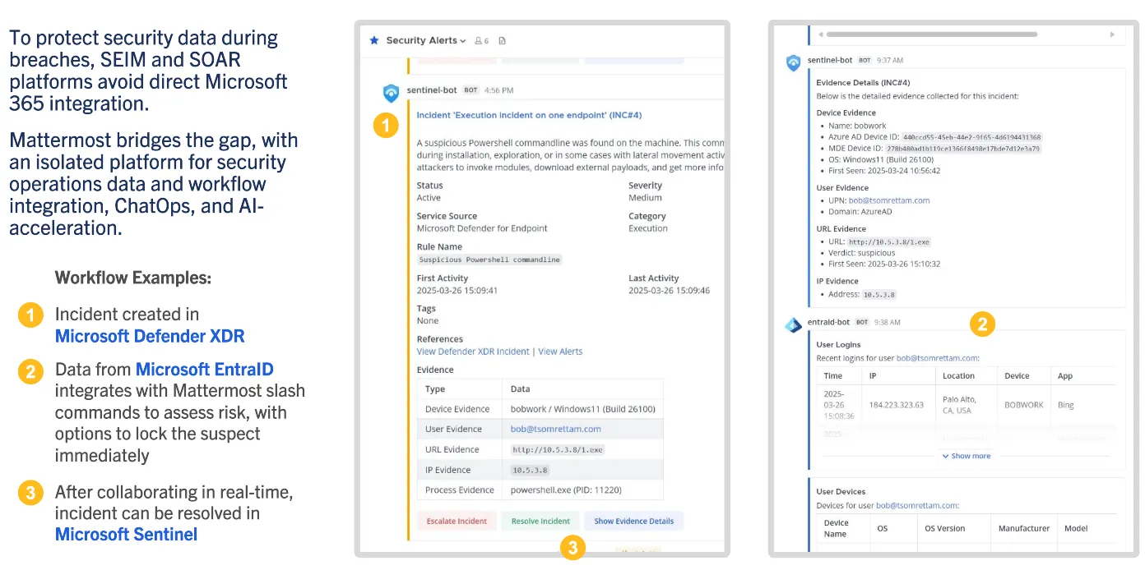Open the 'Execution incident on one endpoint' incident link
Image resolution: width=1145 pixels, height=570 pixels.
click(529, 115)
